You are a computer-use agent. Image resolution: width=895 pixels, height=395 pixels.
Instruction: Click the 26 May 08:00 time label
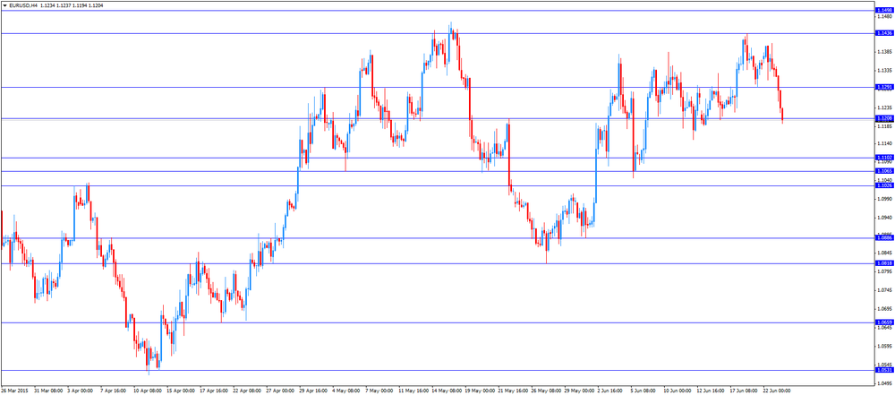pyautogui.click(x=546, y=391)
